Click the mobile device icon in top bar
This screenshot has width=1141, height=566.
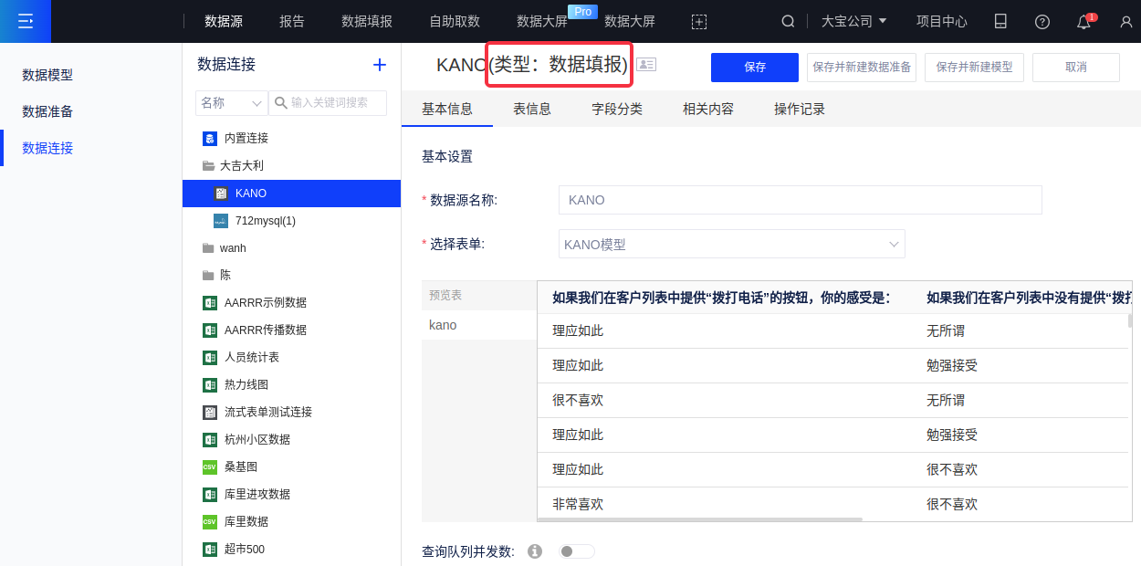tap(1000, 21)
